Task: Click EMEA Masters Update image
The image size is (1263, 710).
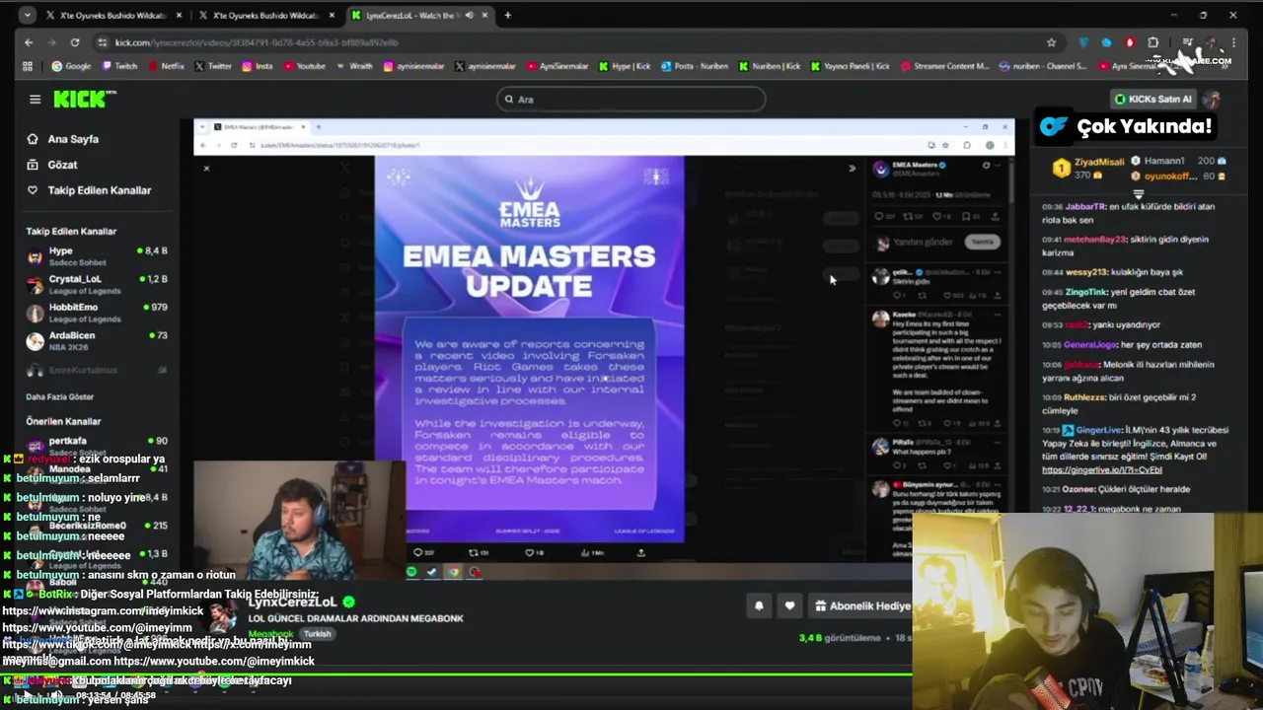Action: coord(529,349)
